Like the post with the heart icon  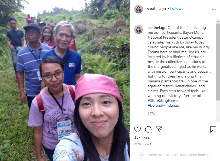pyautogui.click(x=137, y=129)
